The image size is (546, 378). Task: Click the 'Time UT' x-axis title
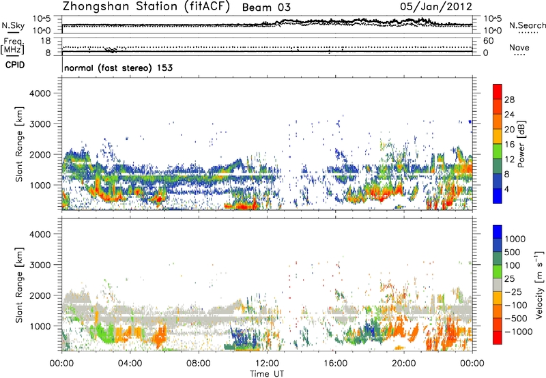(267, 374)
